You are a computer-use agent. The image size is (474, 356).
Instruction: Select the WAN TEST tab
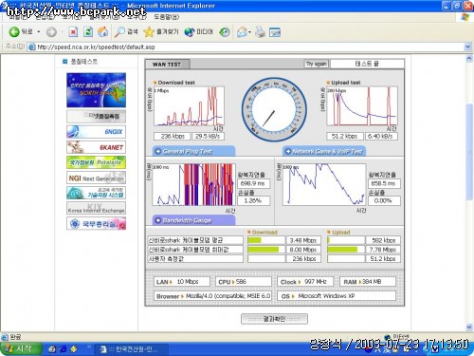(167, 65)
